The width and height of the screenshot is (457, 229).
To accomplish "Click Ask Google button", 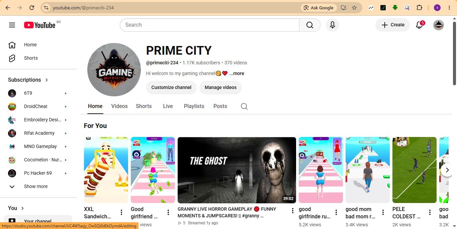I will pos(318,8).
